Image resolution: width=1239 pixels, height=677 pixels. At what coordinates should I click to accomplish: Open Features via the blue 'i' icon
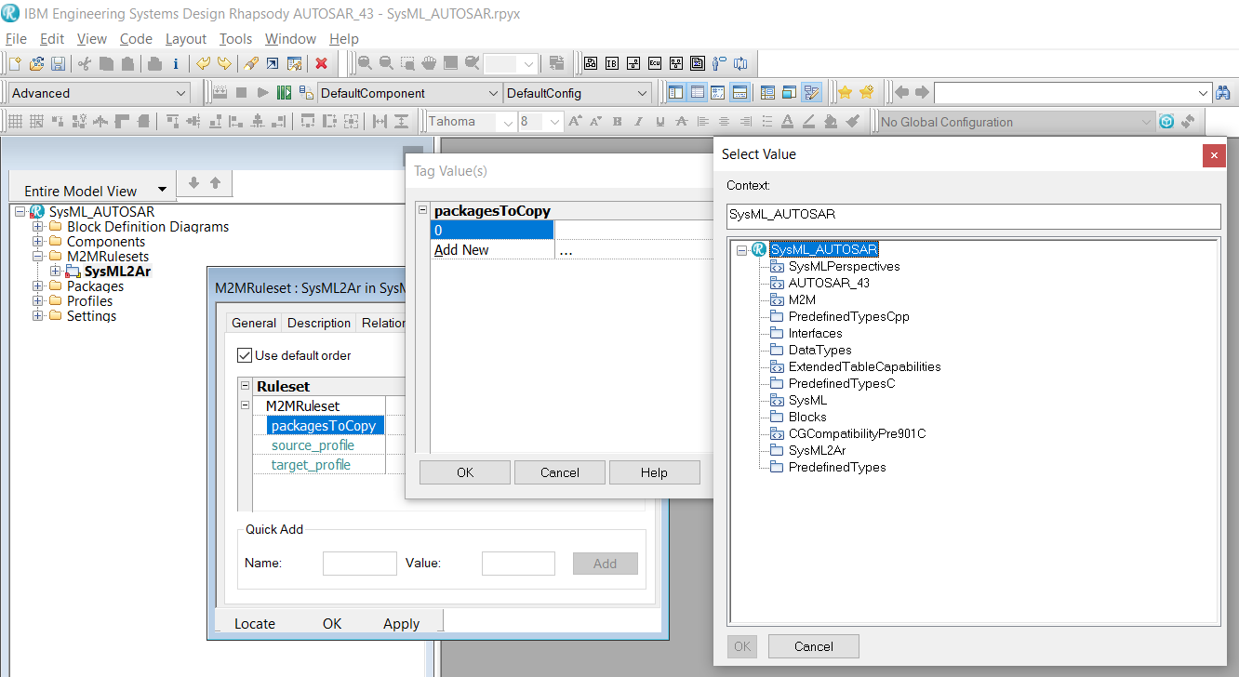(176, 63)
